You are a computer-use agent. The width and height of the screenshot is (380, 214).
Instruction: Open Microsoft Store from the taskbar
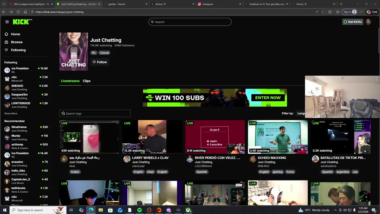[110, 210]
